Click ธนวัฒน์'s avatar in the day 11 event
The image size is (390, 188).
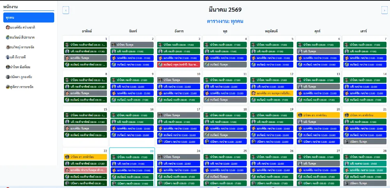click(x=207, y=100)
